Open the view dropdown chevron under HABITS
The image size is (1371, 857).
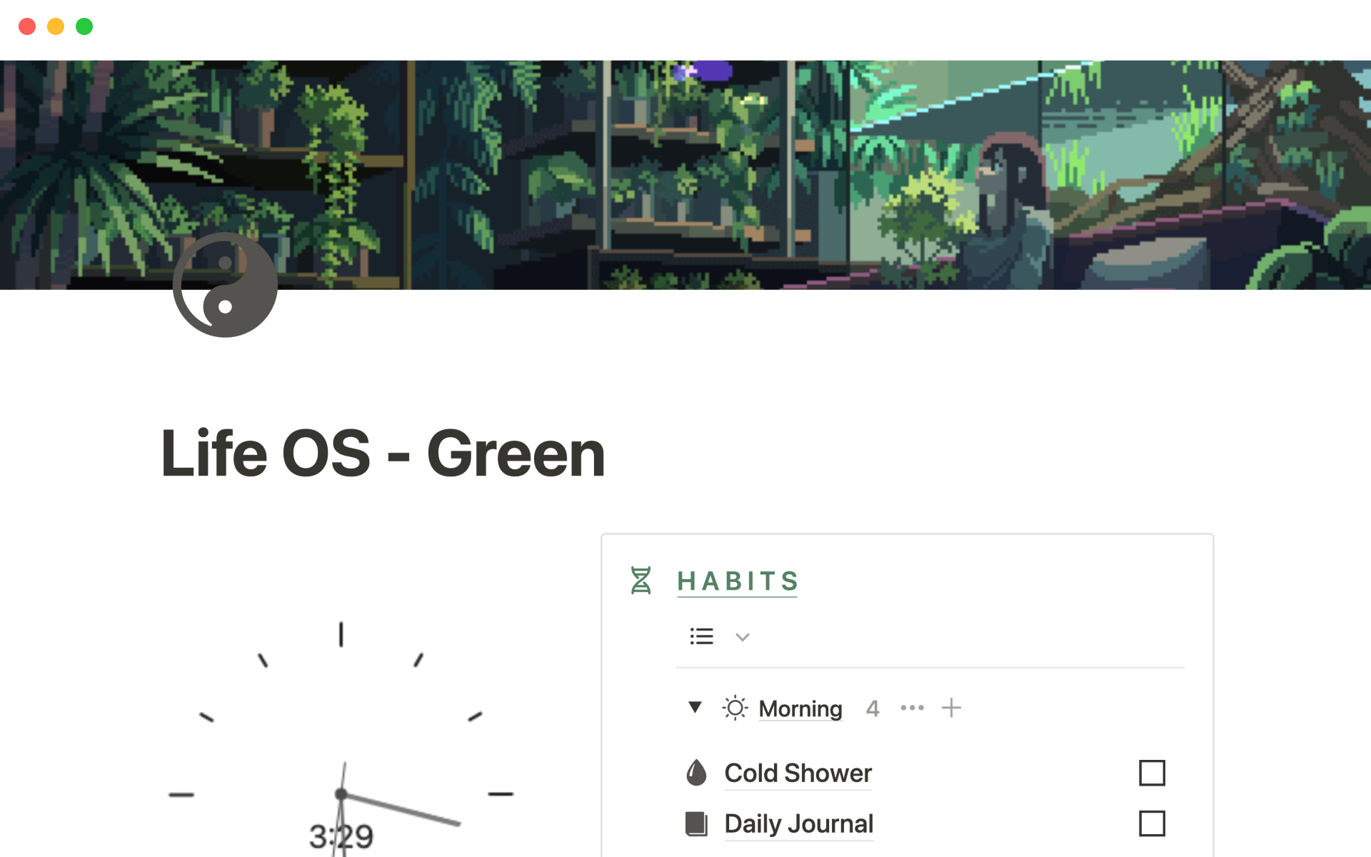[x=743, y=637]
